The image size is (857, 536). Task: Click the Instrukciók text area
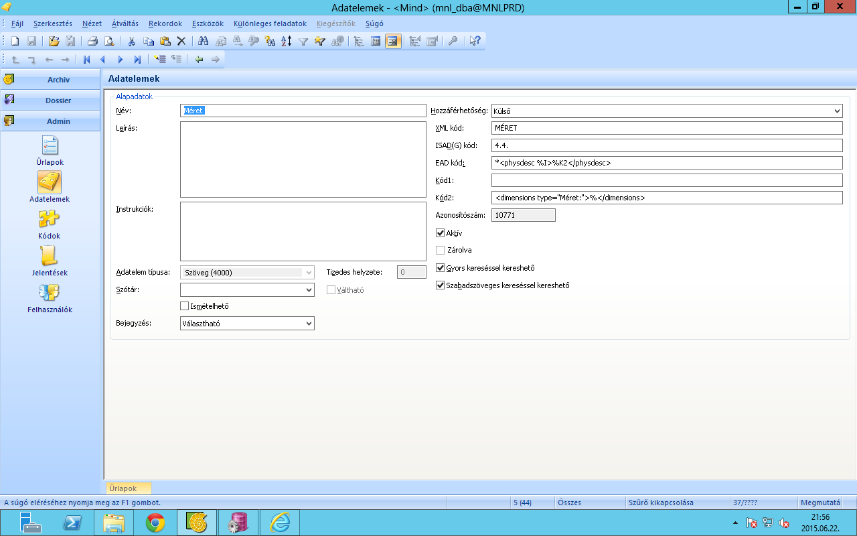pos(303,231)
